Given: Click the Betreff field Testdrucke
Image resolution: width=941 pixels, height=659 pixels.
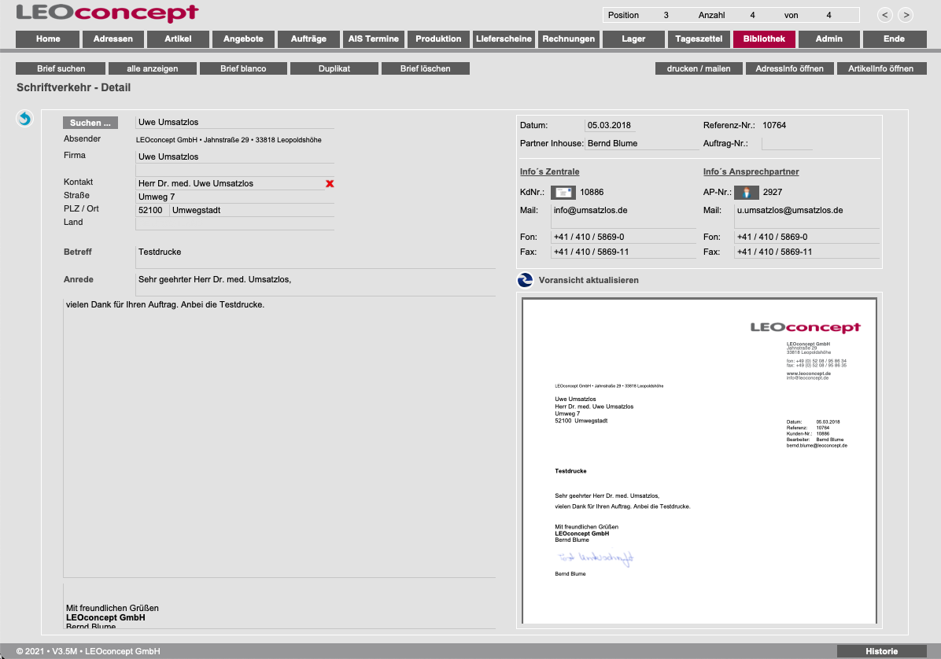Looking at the screenshot, I should tap(316, 256).
